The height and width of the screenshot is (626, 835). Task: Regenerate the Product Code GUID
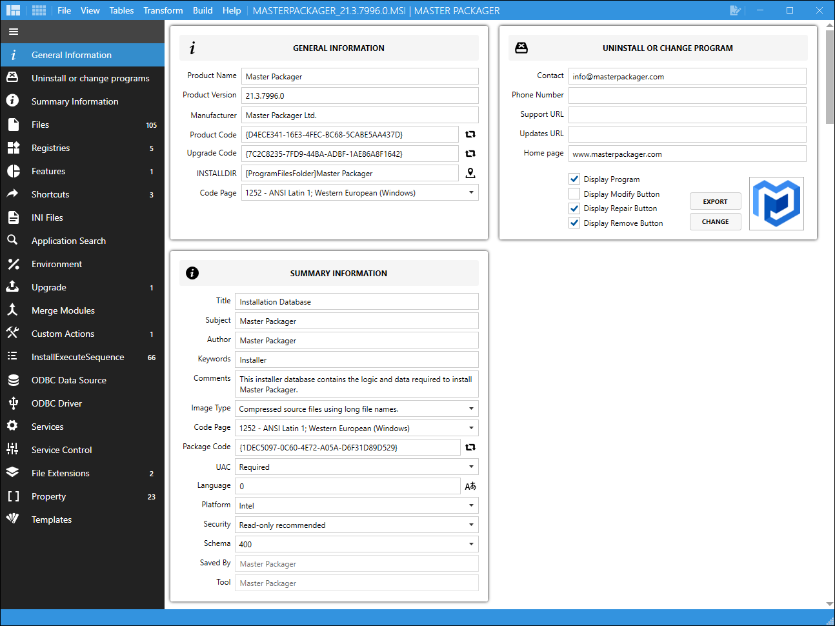[x=470, y=134]
